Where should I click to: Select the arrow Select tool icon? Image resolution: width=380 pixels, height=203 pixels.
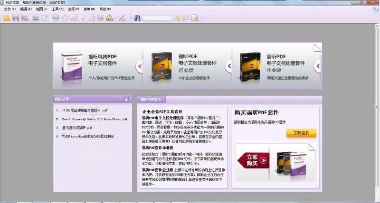[83, 18]
